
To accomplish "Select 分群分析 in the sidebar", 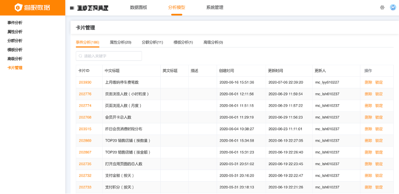I will click(x=15, y=41).
